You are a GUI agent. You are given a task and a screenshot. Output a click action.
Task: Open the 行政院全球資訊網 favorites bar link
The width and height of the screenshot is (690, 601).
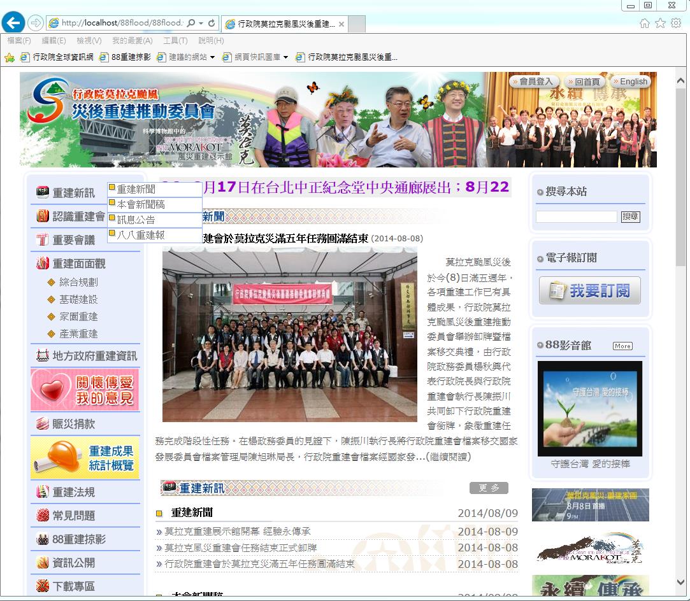57,57
